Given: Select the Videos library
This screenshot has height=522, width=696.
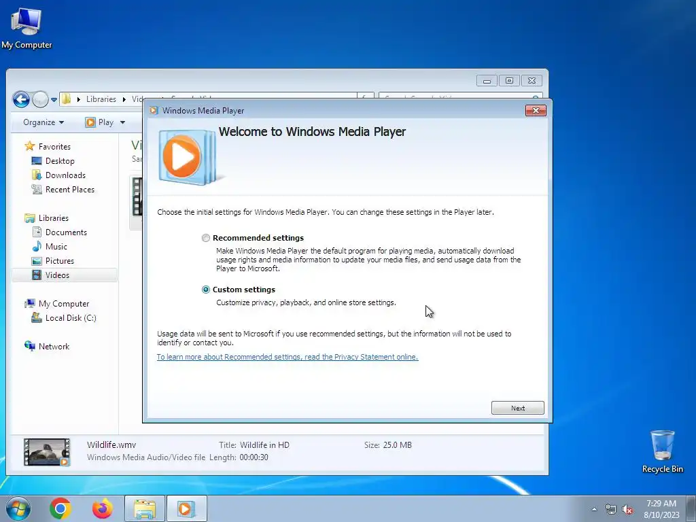Looking at the screenshot, I should [x=57, y=275].
